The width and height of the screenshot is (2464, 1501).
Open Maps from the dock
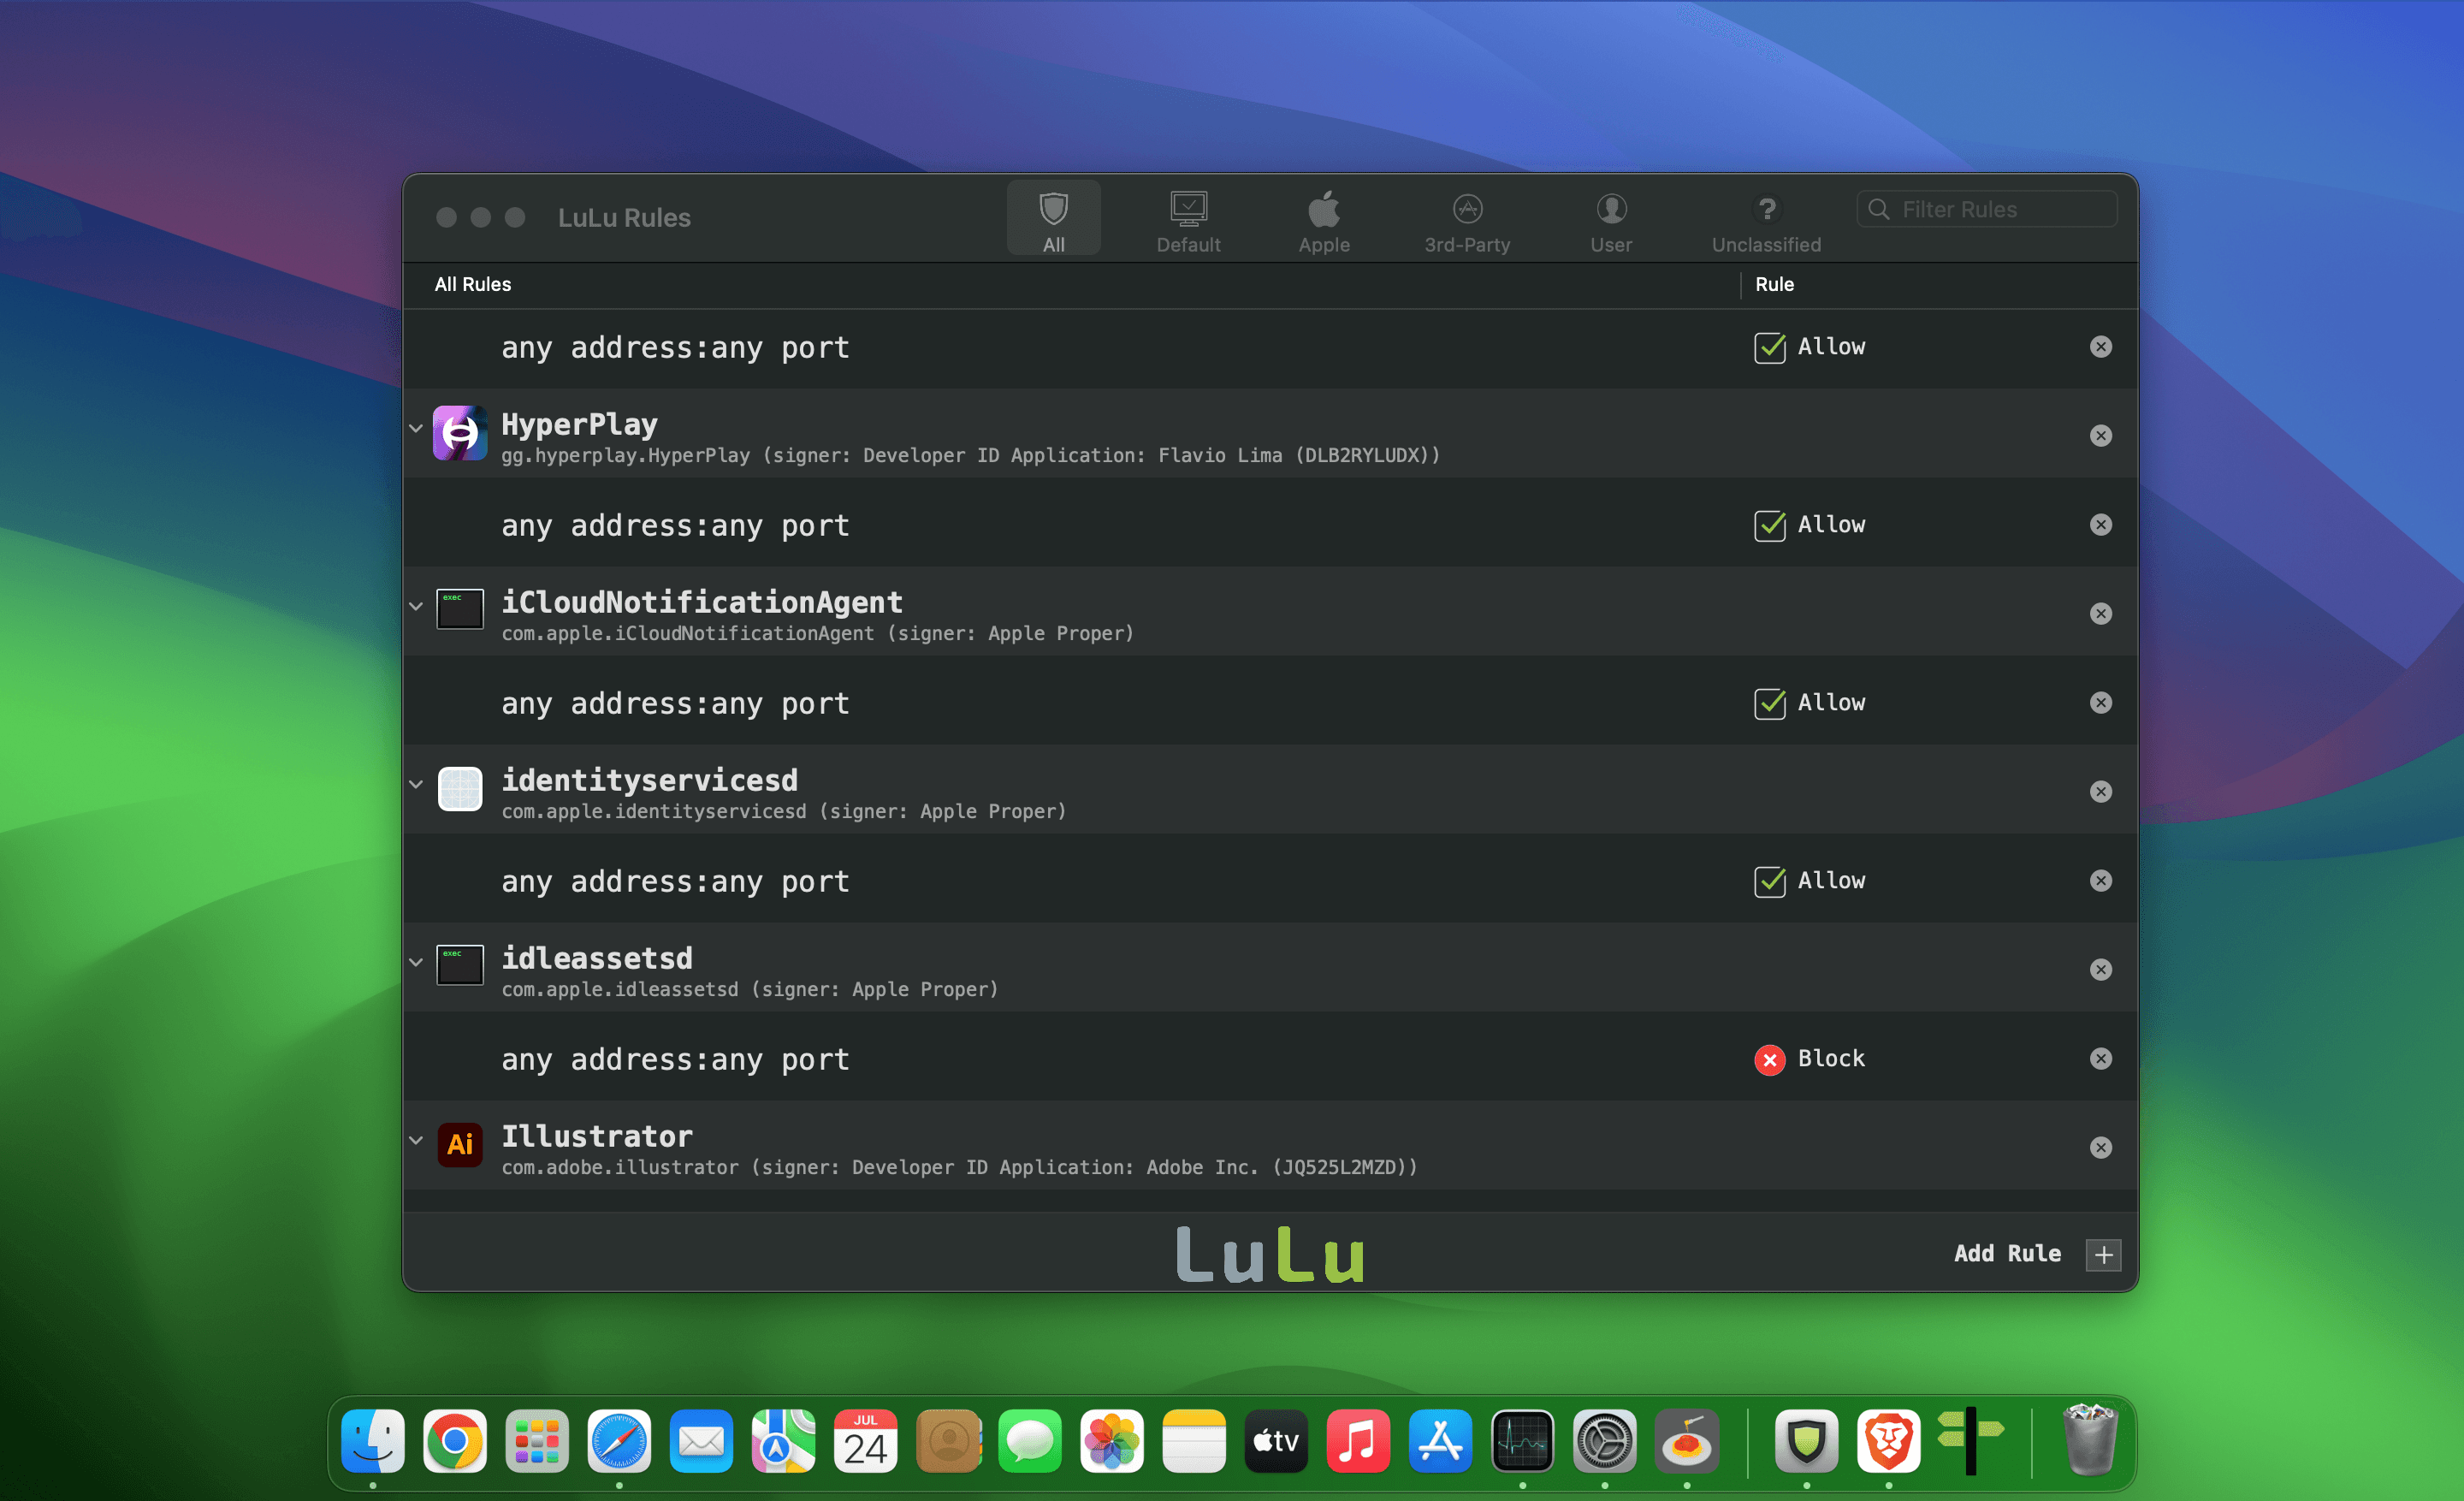(x=783, y=1441)
